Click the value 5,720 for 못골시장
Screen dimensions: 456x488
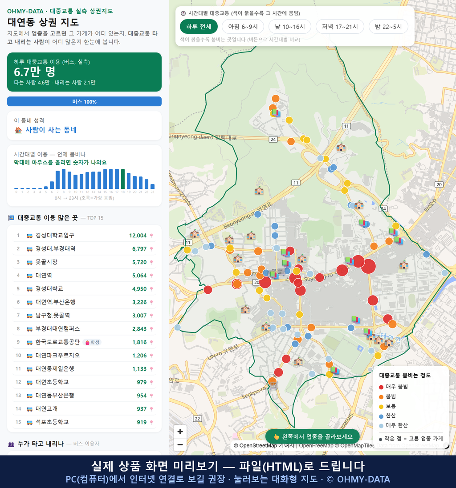139,262
